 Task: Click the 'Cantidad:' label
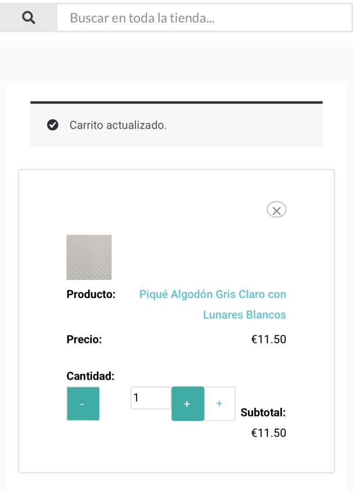(x=90, y=376)
